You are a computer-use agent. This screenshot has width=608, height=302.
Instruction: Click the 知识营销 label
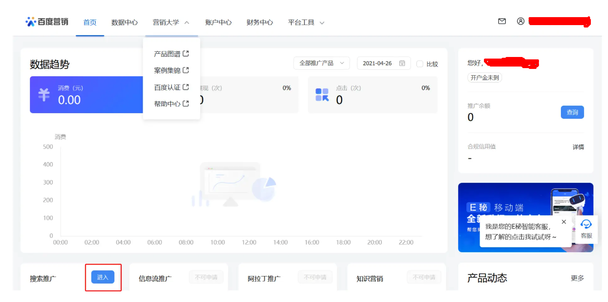tap(370, 278)
